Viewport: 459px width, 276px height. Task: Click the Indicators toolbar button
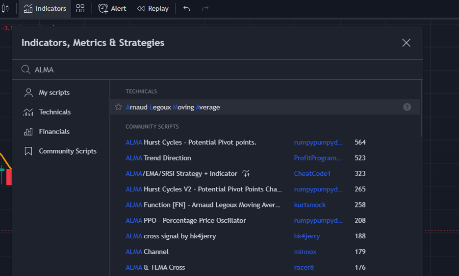click(x=45, y=8)
